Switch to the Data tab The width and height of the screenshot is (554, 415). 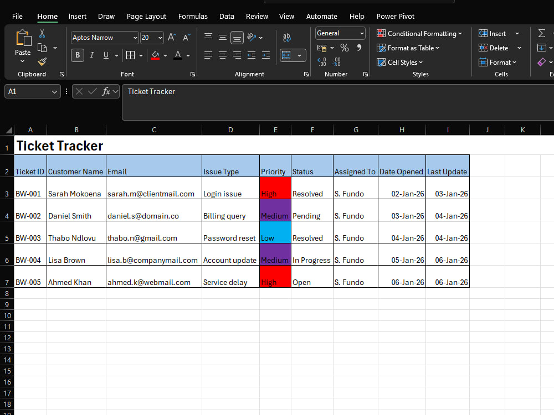pyautogui.click(x=227, y=16)
